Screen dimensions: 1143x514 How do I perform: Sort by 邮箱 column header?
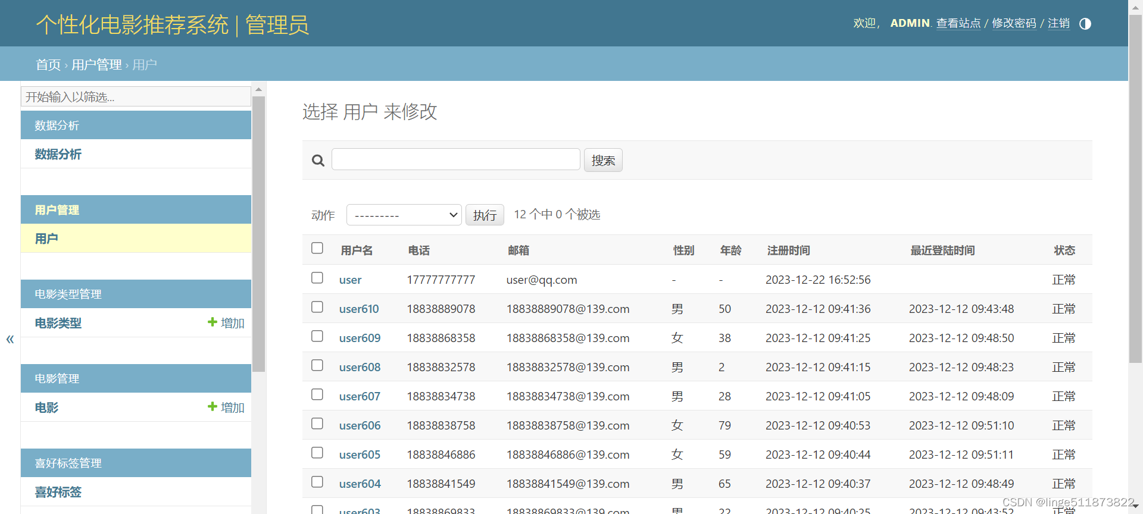(519, 250)
